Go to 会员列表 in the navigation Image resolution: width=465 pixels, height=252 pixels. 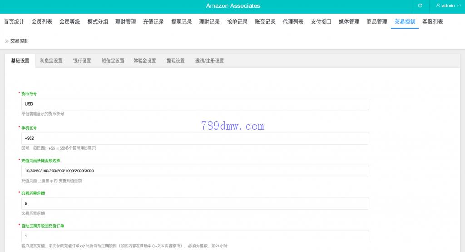42,22
